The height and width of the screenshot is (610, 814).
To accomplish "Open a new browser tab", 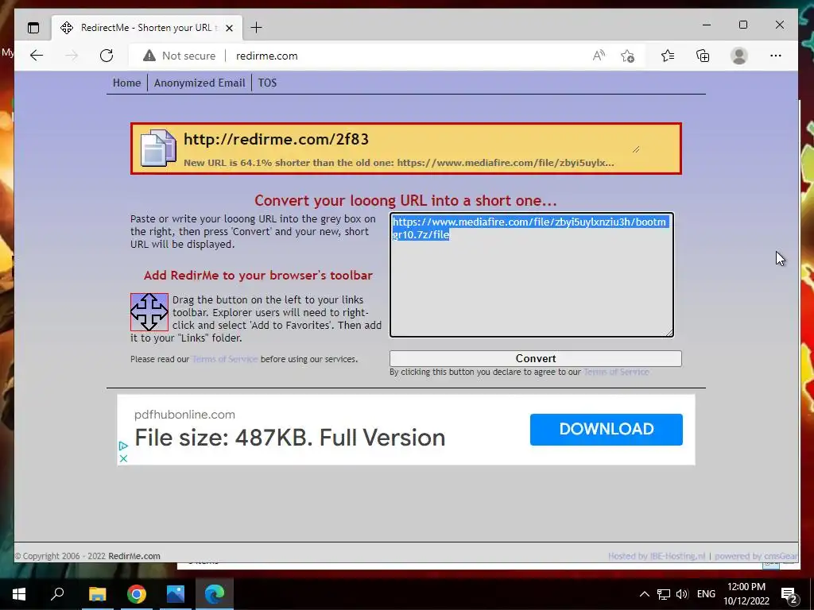I will (257, 28).
